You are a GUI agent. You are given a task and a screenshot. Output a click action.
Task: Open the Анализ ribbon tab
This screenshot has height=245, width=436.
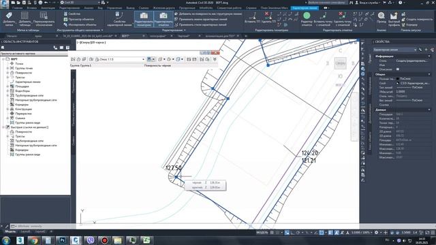[89, 7]
